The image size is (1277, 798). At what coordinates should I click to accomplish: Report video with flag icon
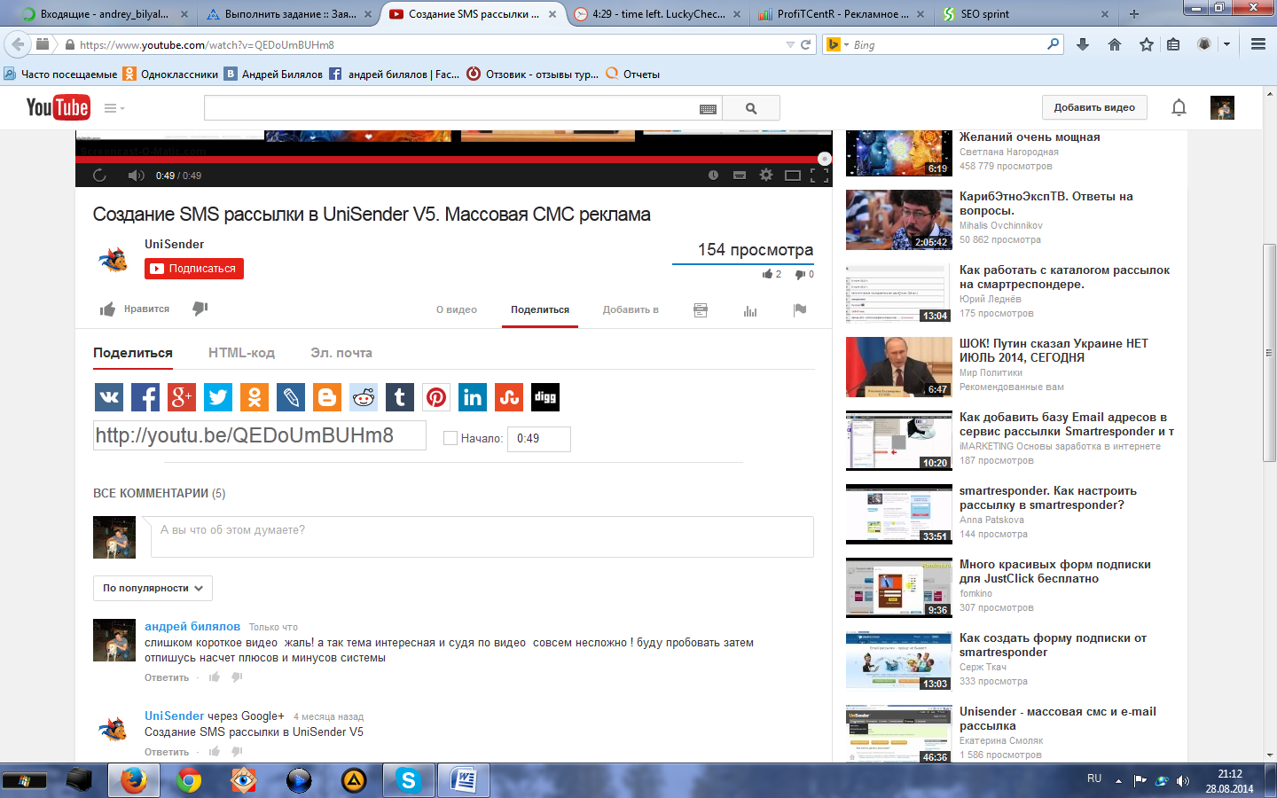point(800,309)
